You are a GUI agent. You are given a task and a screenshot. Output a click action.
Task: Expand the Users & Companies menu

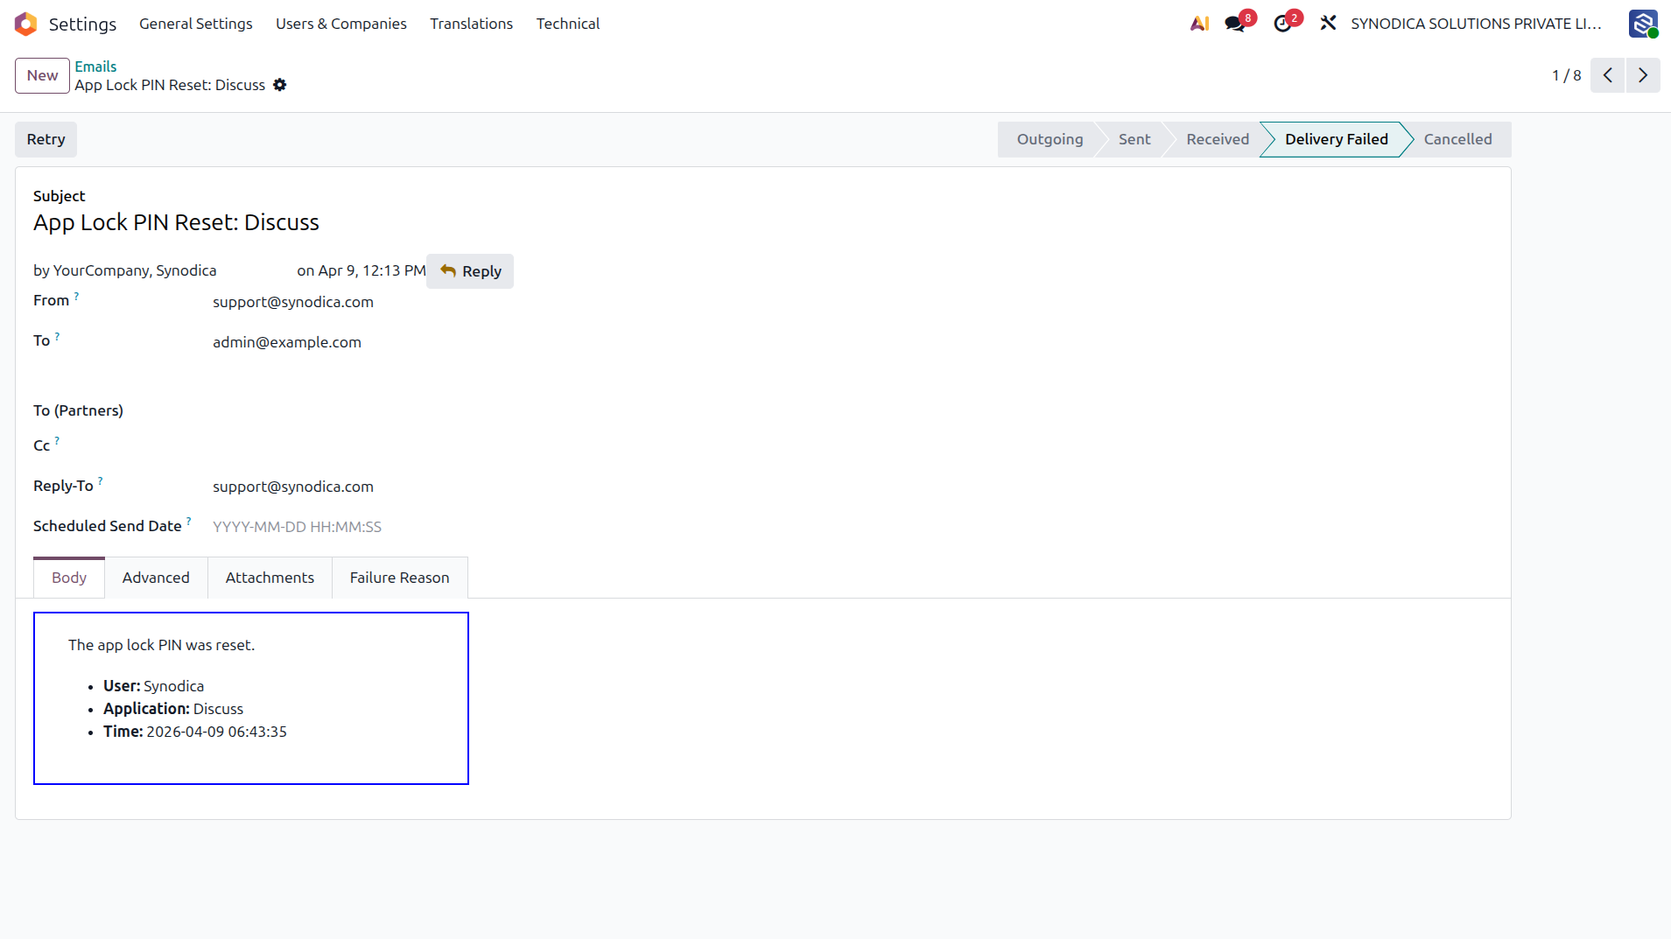coord(341,24)
